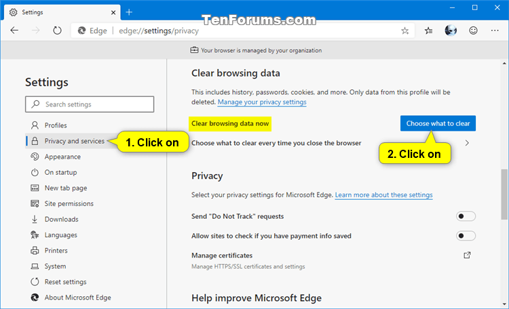The image size is (509, 309).
Task: Select the Languages label in sidebar
Action: click(60, 234)
